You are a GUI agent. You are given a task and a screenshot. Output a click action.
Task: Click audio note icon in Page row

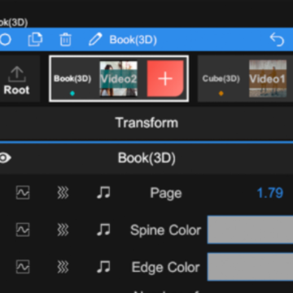[x=103, y=193]
